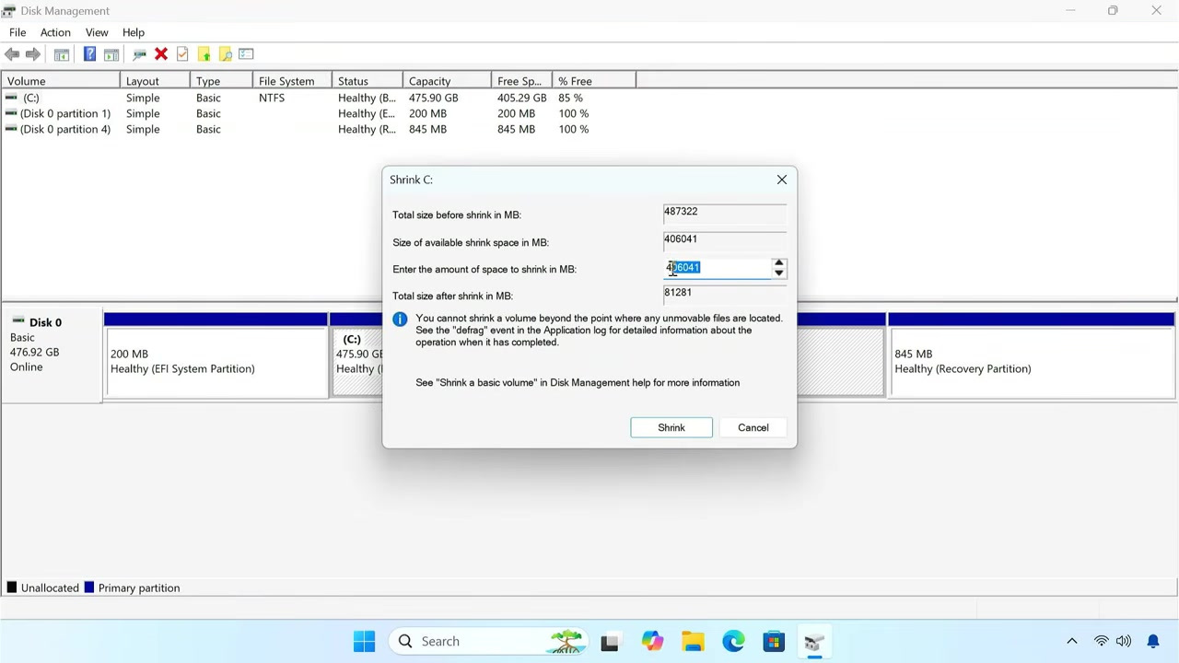Open the Action menu

[x=55, y=32]
